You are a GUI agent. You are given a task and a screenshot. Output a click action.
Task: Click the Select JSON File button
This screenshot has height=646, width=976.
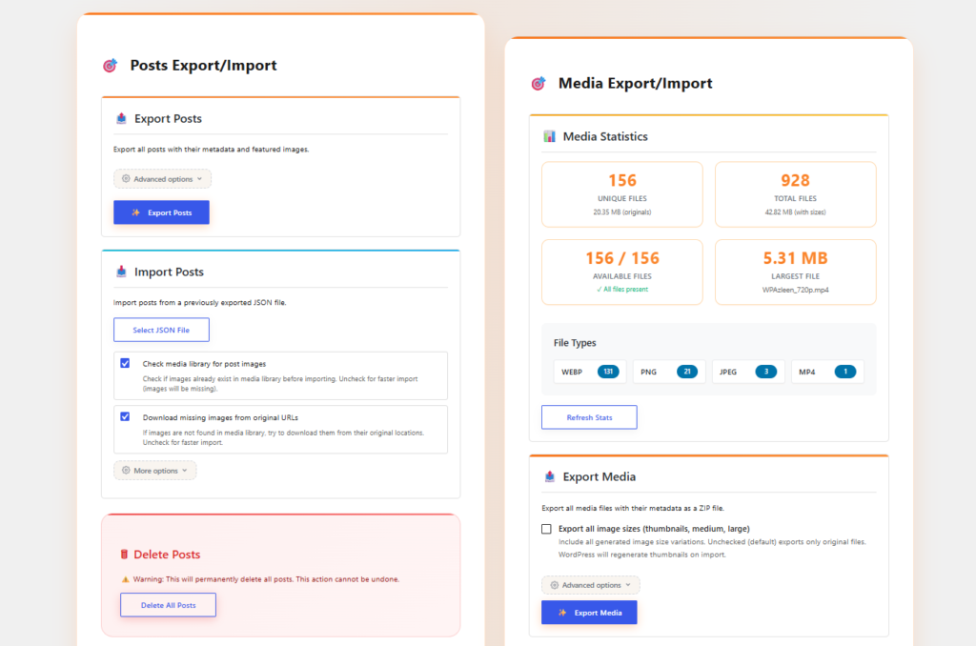[161, 330]
